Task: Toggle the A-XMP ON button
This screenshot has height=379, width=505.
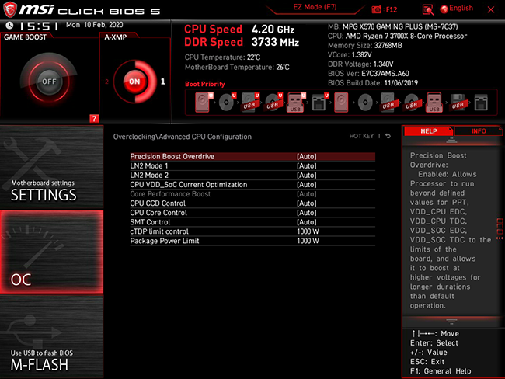Action: click(134, 82)
